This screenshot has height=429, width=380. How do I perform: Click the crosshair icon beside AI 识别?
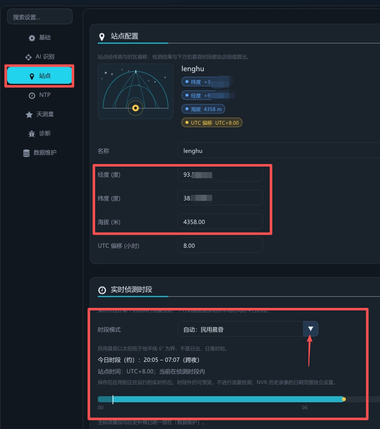(28, 57)
